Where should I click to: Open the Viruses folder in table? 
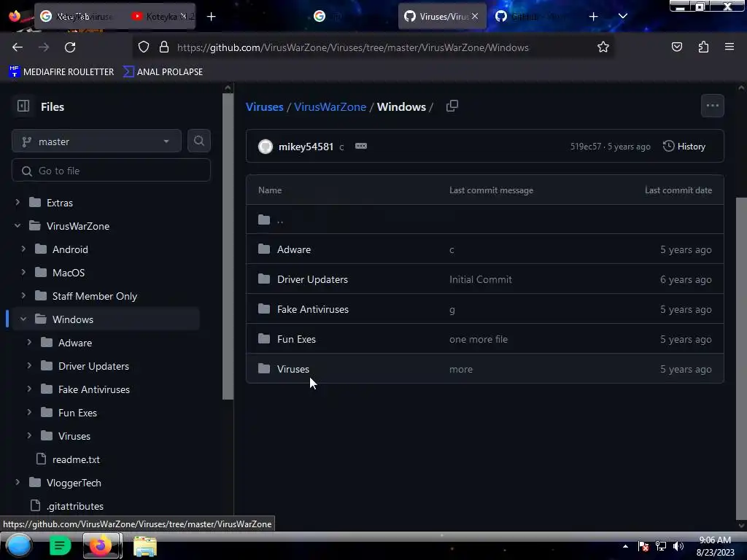point(293,370)
